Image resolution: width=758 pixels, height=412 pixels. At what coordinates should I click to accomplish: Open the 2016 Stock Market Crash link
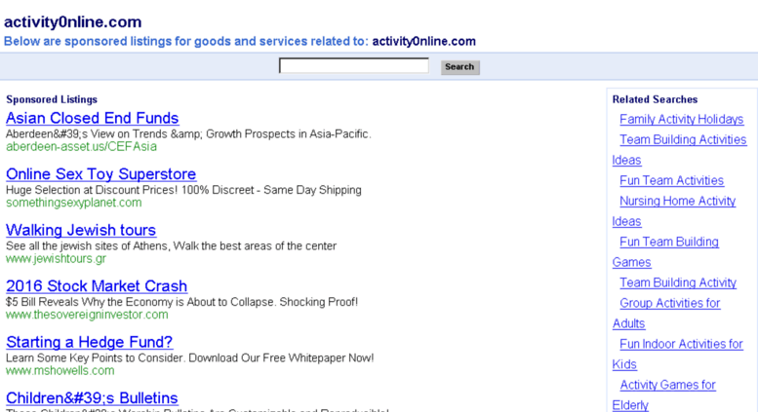point(97,286)
